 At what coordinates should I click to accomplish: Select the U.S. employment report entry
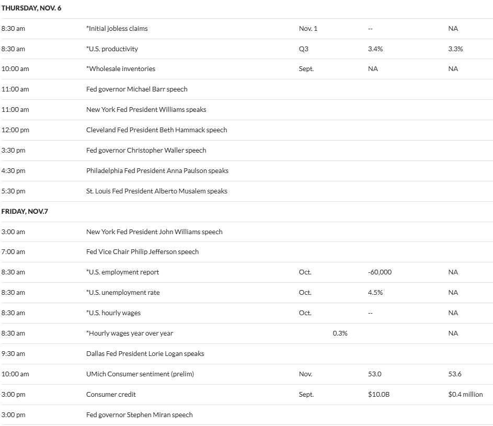(122, 272)
